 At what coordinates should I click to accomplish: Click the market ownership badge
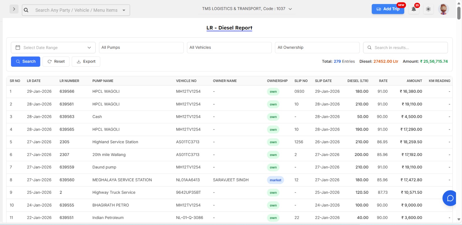[x=275, y=180]
